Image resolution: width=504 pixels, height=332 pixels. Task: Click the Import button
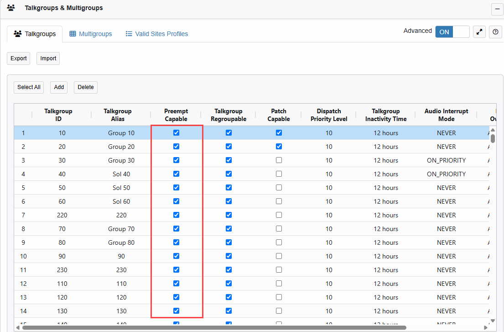pyautogui.click(x=48, y=58)
